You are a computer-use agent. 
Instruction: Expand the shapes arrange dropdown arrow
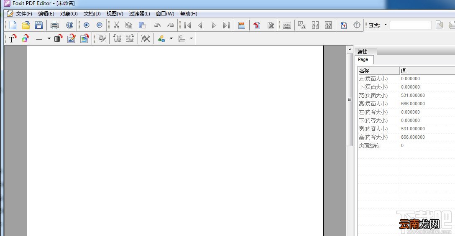pyautogui.click(x=171, y=38)
